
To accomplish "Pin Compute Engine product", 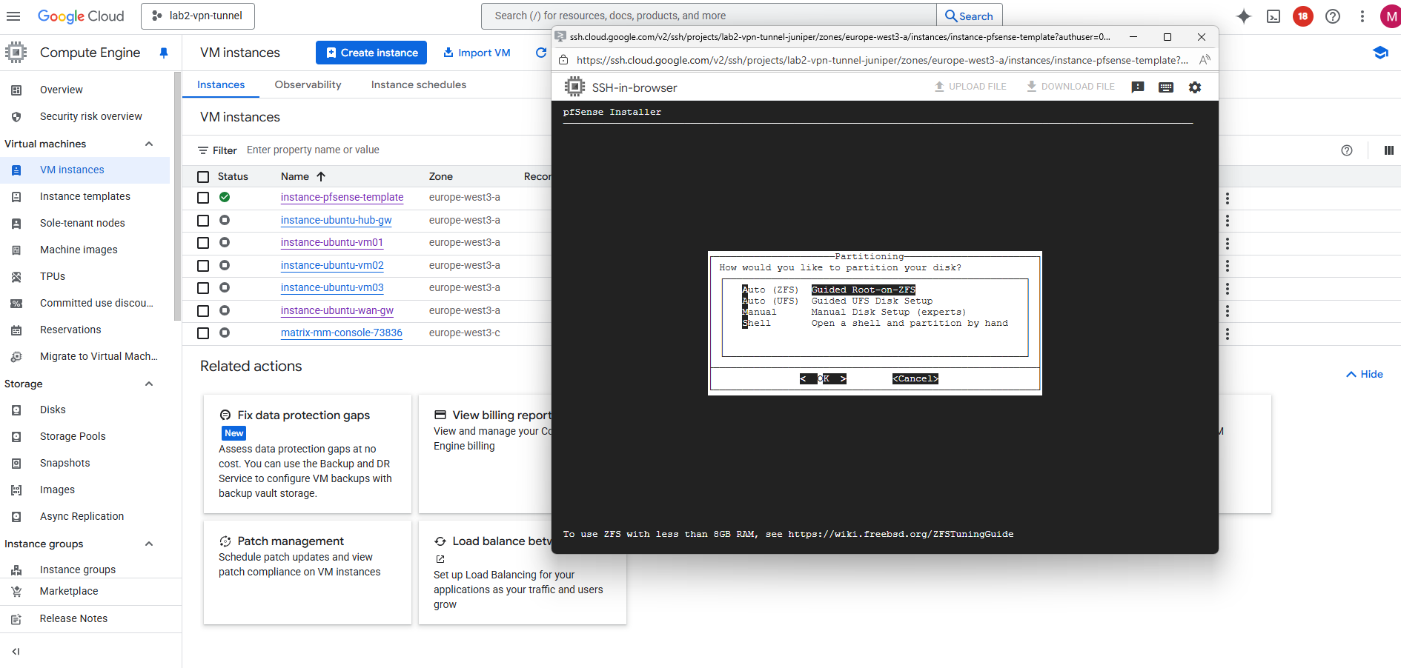I will pos(164,53).
